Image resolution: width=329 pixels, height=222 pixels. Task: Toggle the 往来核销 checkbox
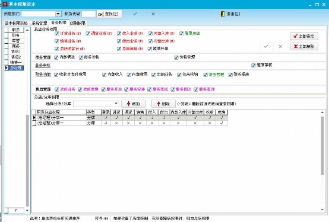(179, 75)
